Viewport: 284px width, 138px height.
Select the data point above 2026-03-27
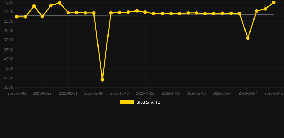coord(223,13)
